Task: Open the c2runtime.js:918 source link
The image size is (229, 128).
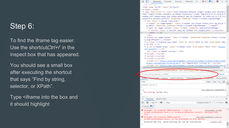Action: pyautogui.click(x=213, y=110)
